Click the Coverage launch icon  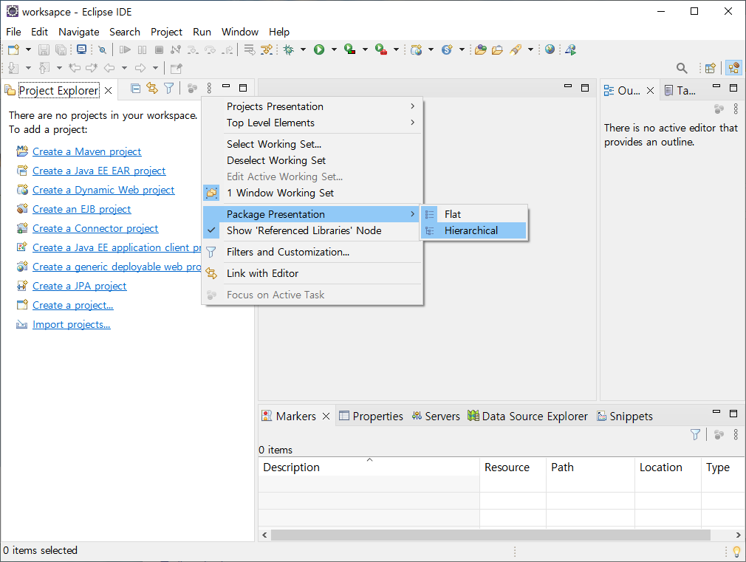350,49
